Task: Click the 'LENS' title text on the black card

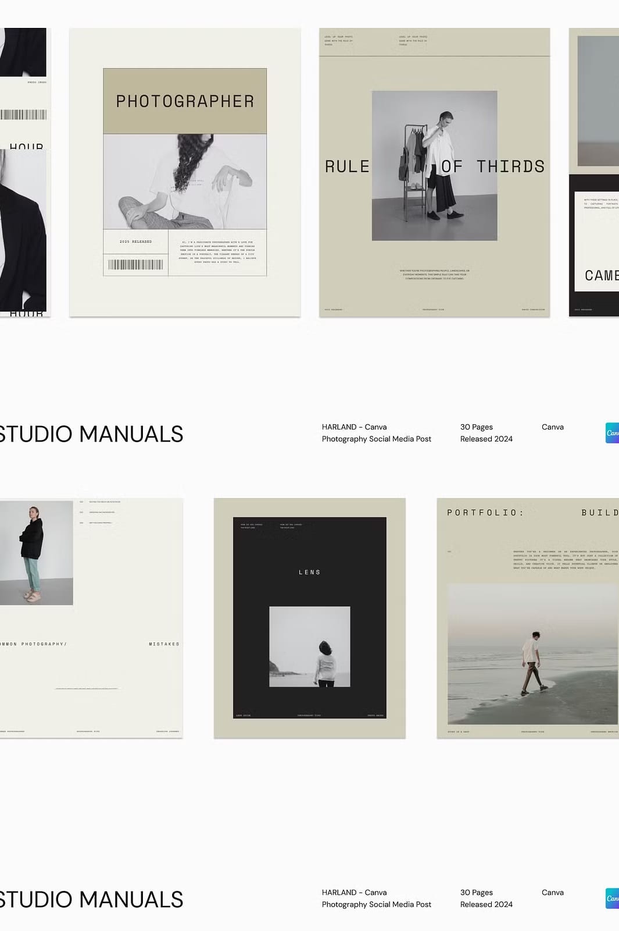Action: tap(309, 573)
